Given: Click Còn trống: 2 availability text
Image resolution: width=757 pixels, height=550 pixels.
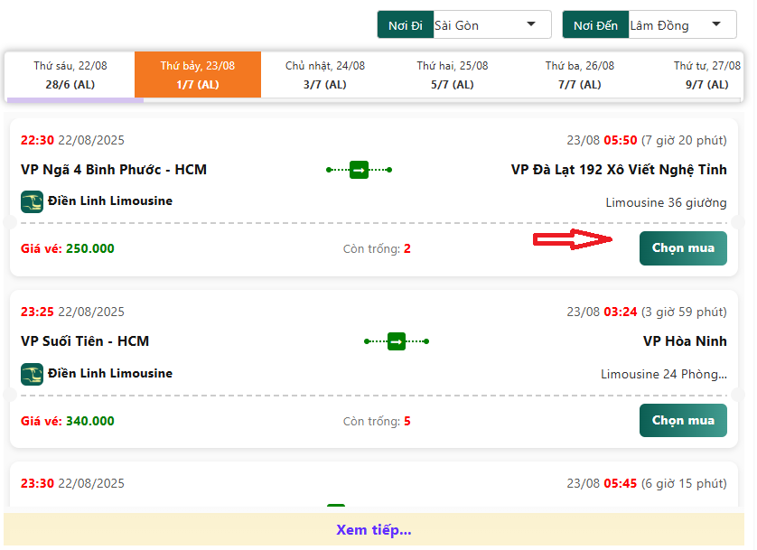Looking at the screenshot, I should [x=377, y=248].
